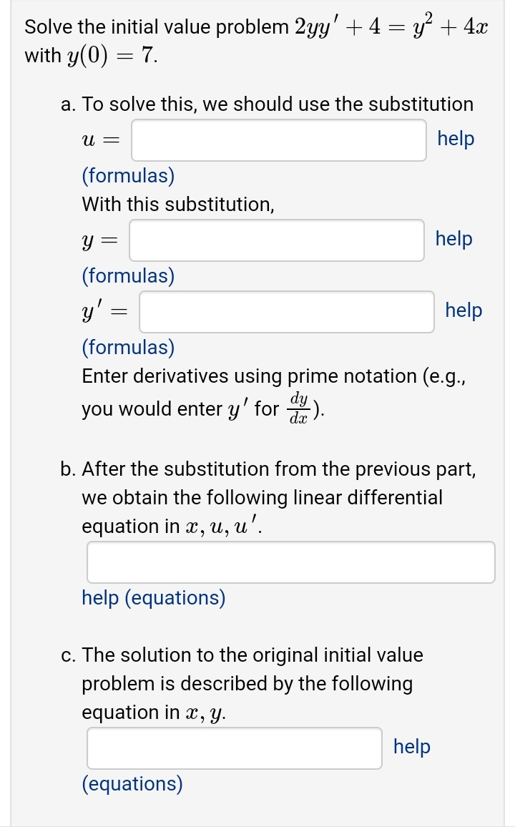Click the answer box for y prime
Image resolution: width=515 pixels, height=827 pixels.
(x=286, y=312)
